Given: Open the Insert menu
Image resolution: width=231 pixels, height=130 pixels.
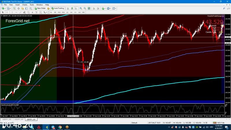Looking at the screenshot, I should (17, 5).
